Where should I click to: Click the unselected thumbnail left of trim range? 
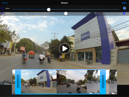[x=14, y=82]
